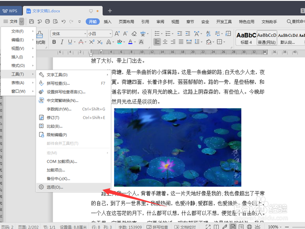Expand the 文件 menu dropdown arrow

coord(22,21)
